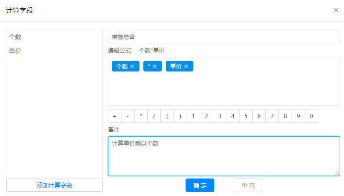Insert the divide operator
The height and width of the screenshot is (196, 344).
(x=154, y=116)
